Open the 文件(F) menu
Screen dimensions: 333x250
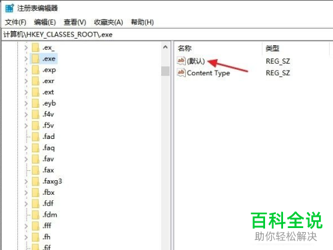coord(15,22)
